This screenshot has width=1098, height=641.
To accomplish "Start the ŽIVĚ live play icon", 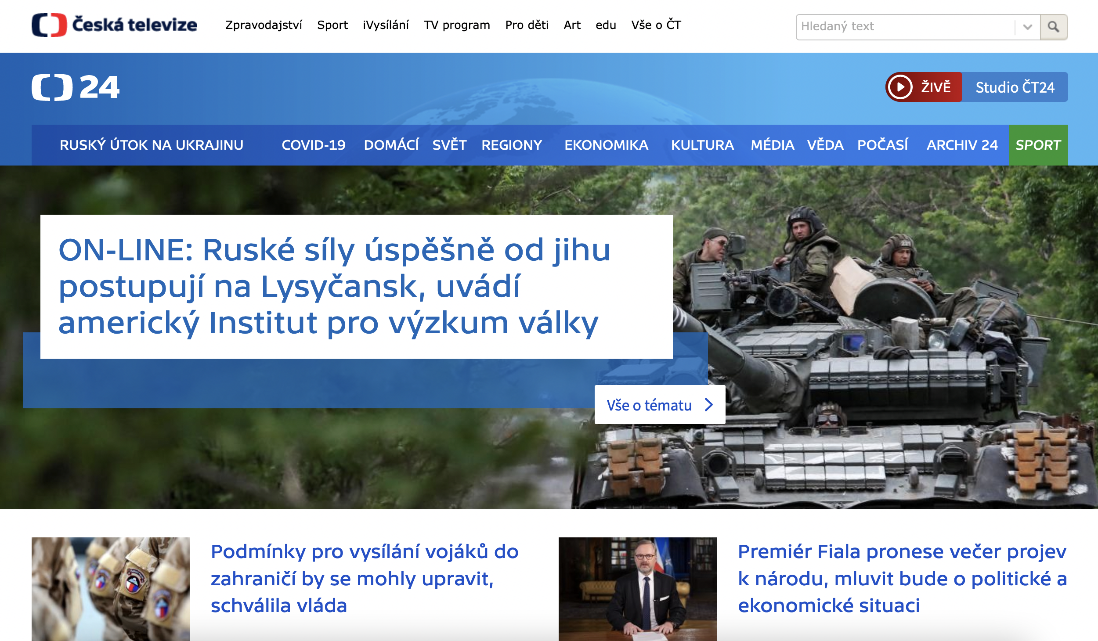I will [x=900, y=87].
